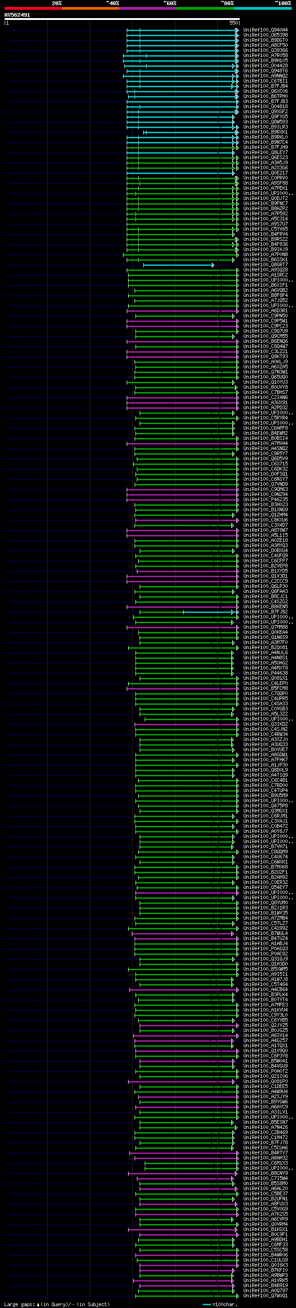Image resolution: width=296 pixels, height=1308 pixels.
Task: Open hit UniRef100_O65398
Action: tap(265, 35)
